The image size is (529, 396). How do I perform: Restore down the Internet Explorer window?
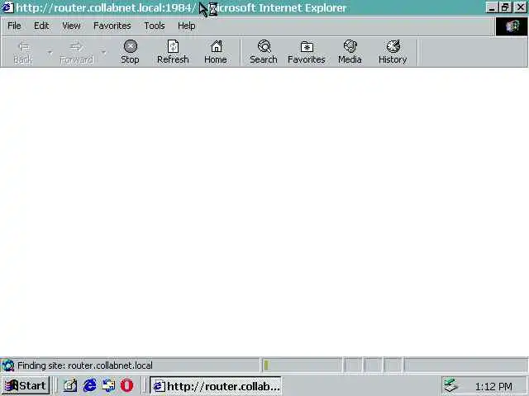pyautogui.click(x=505, y=7)
